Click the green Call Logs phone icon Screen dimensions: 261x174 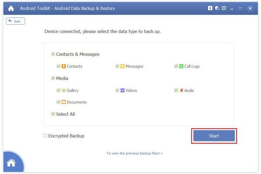pyautogui.click(x=181, y=67)
